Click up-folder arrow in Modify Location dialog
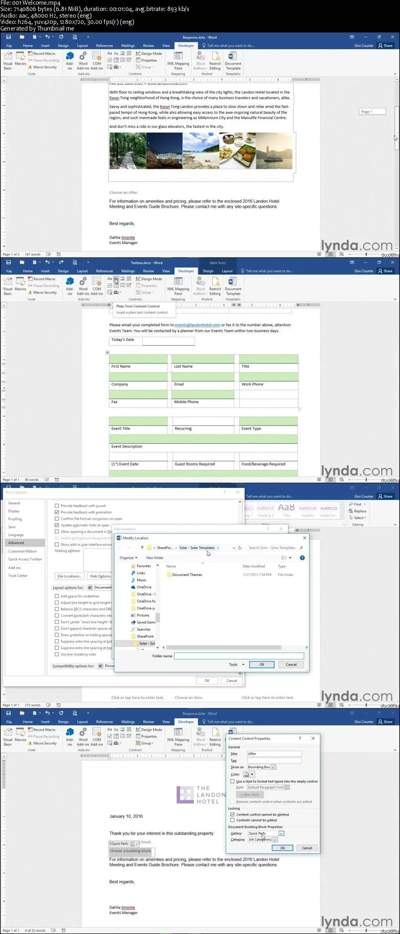This screenshot has height=934, width=400. tap(142, 548)
